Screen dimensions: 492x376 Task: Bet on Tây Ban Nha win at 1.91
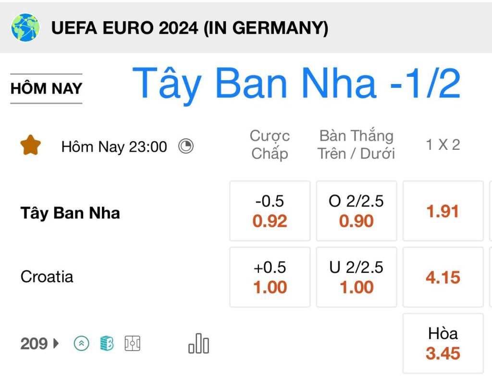[x=443, y=211]
